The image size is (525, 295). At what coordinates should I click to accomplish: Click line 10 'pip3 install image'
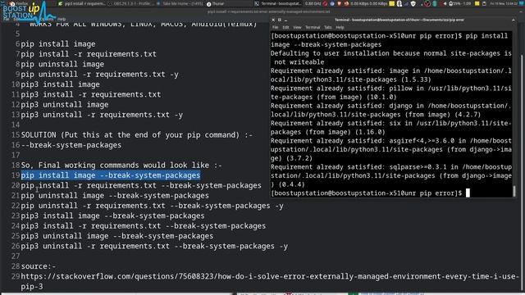point(60,84)
